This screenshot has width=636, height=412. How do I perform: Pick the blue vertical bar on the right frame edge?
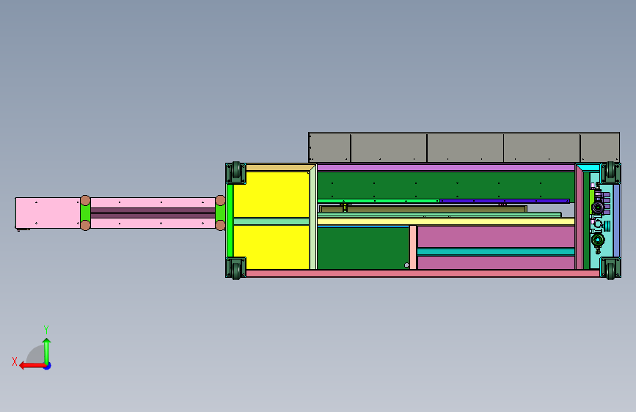click(x=616, y=220)
